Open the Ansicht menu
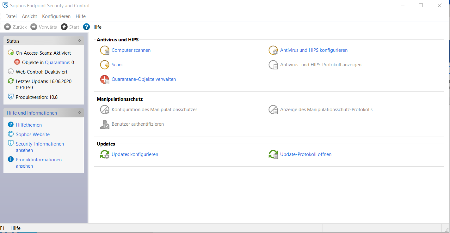This screenshot has height=233, width=450. click(x=29, y=16)
